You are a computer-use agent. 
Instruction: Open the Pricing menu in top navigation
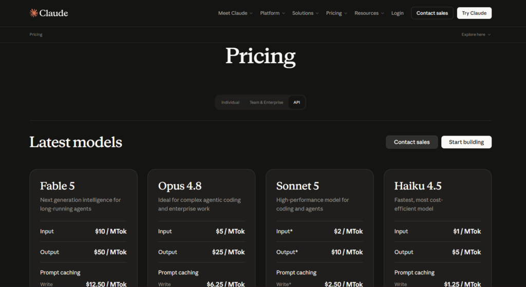(x=336, y=13)
